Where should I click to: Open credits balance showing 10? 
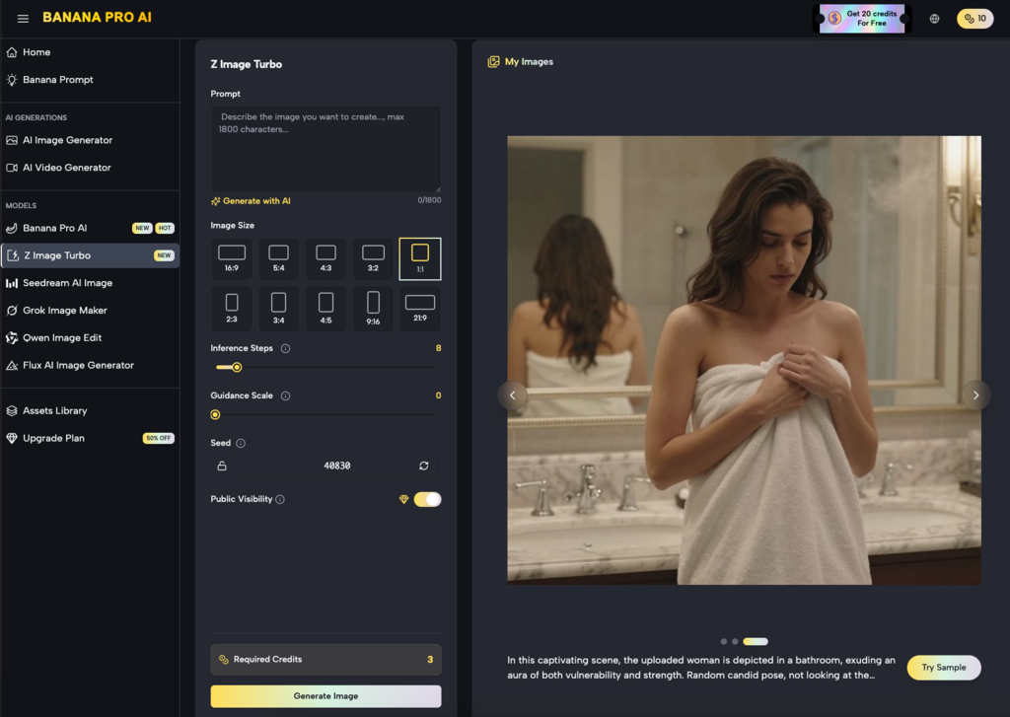[x=974, y=19]
